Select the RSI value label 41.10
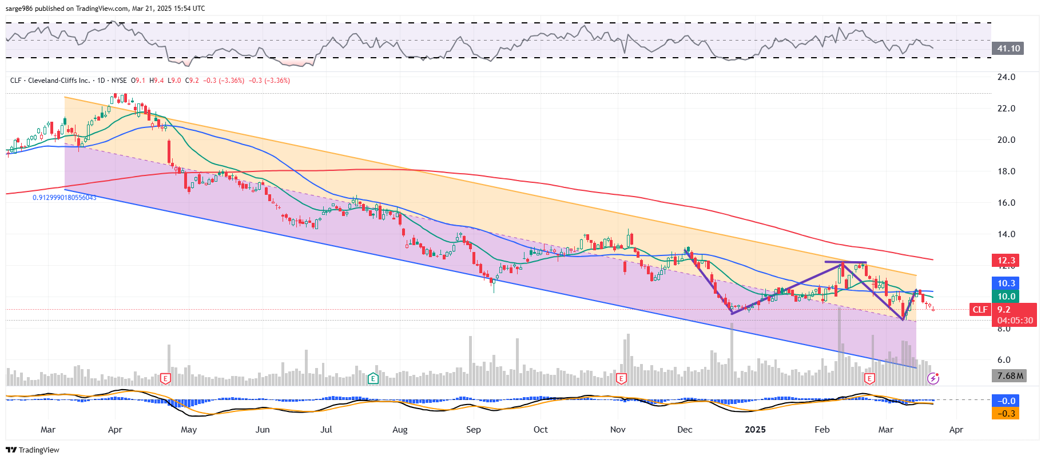Image resolution: width=1045 pixels, height=460 pixels. (x=1008, y=49)
